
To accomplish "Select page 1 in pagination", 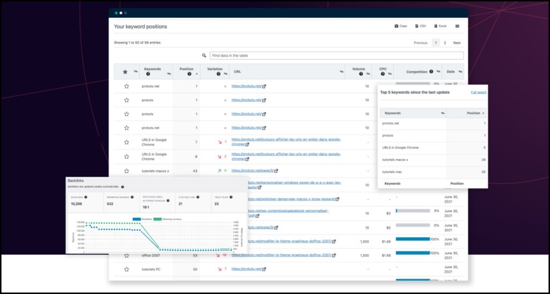I will 436,43.
